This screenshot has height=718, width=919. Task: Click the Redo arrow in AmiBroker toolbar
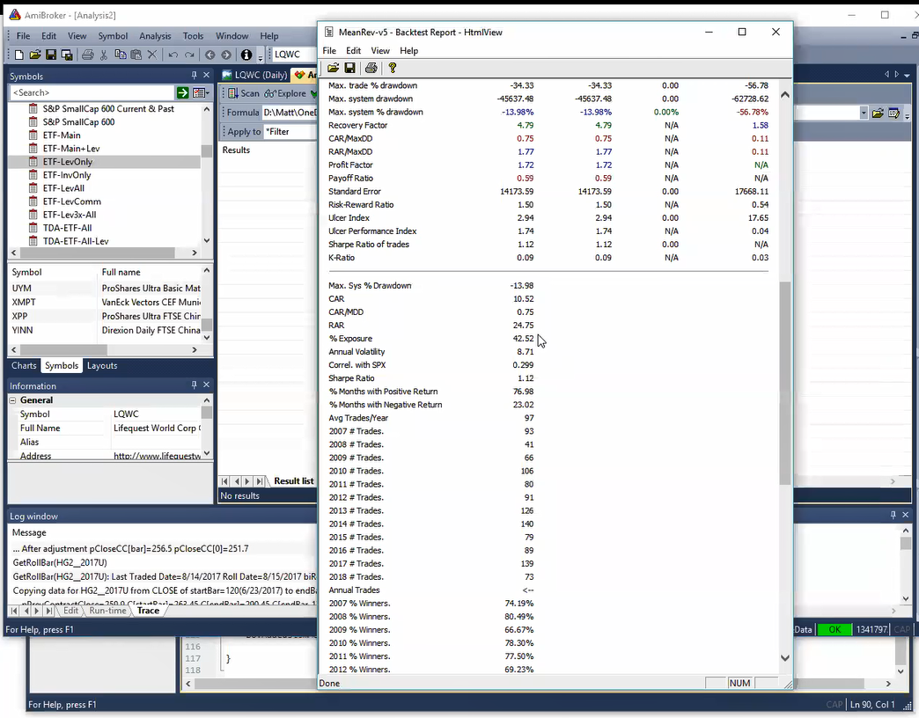[189, 55]
